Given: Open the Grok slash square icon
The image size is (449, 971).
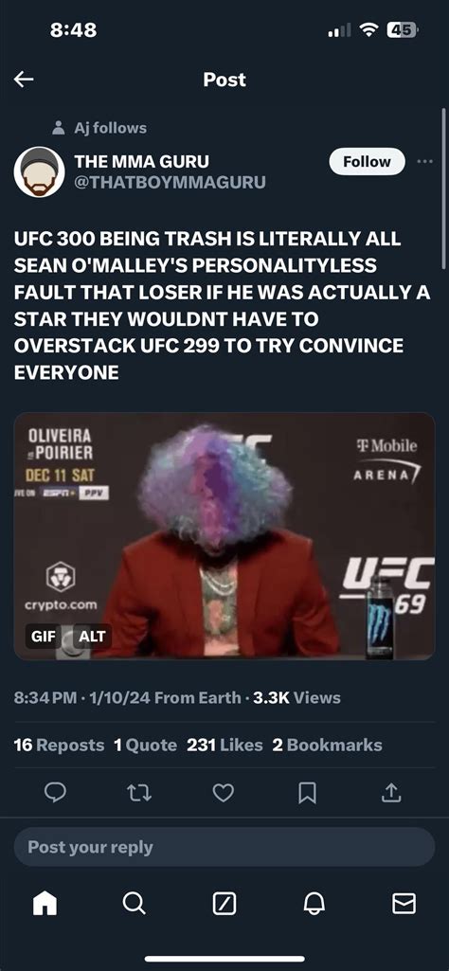Looking at the screenshot, I should point(224,905).
